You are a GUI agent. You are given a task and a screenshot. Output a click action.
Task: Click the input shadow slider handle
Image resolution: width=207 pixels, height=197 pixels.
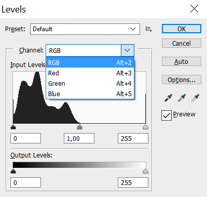pyautogui.click(x=13, y=127)
